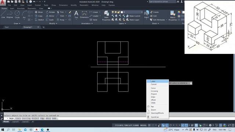The width and height of the screenshot is (235, 132).
Task: Click the Move tool in Modify panel
Action: click(x=39, y=12)
